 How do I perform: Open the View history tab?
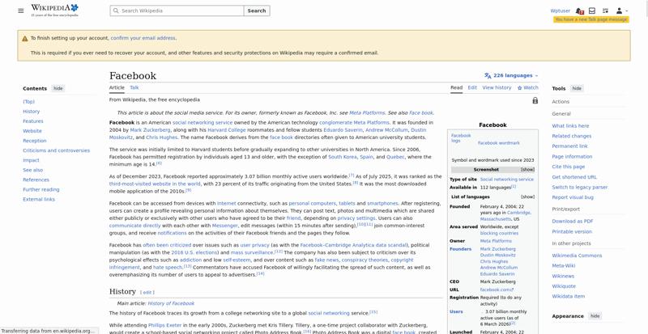(x=497, y=87)
